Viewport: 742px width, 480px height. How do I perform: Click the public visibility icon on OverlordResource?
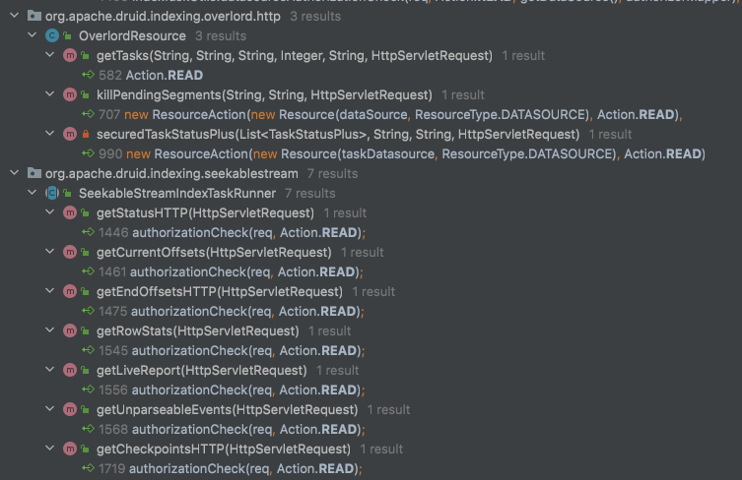[68, 36]
